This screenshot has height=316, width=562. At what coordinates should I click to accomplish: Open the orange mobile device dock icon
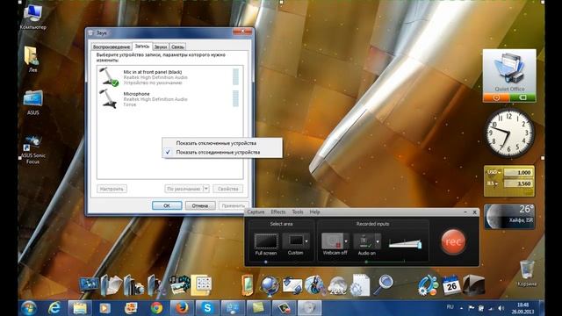(x=248, y=285)
